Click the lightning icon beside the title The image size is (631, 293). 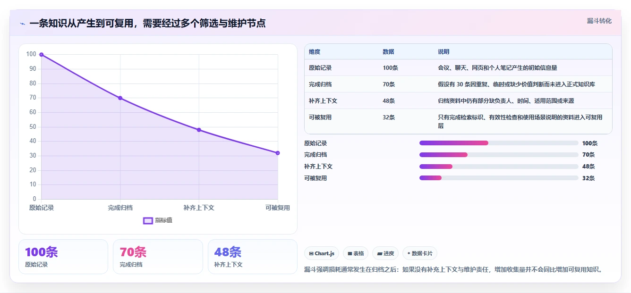[22, 23]
